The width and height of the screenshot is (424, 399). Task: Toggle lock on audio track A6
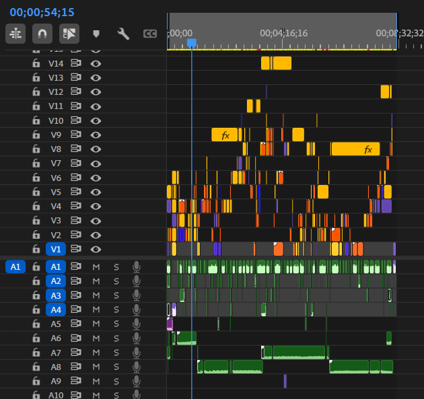click(36, 338)
